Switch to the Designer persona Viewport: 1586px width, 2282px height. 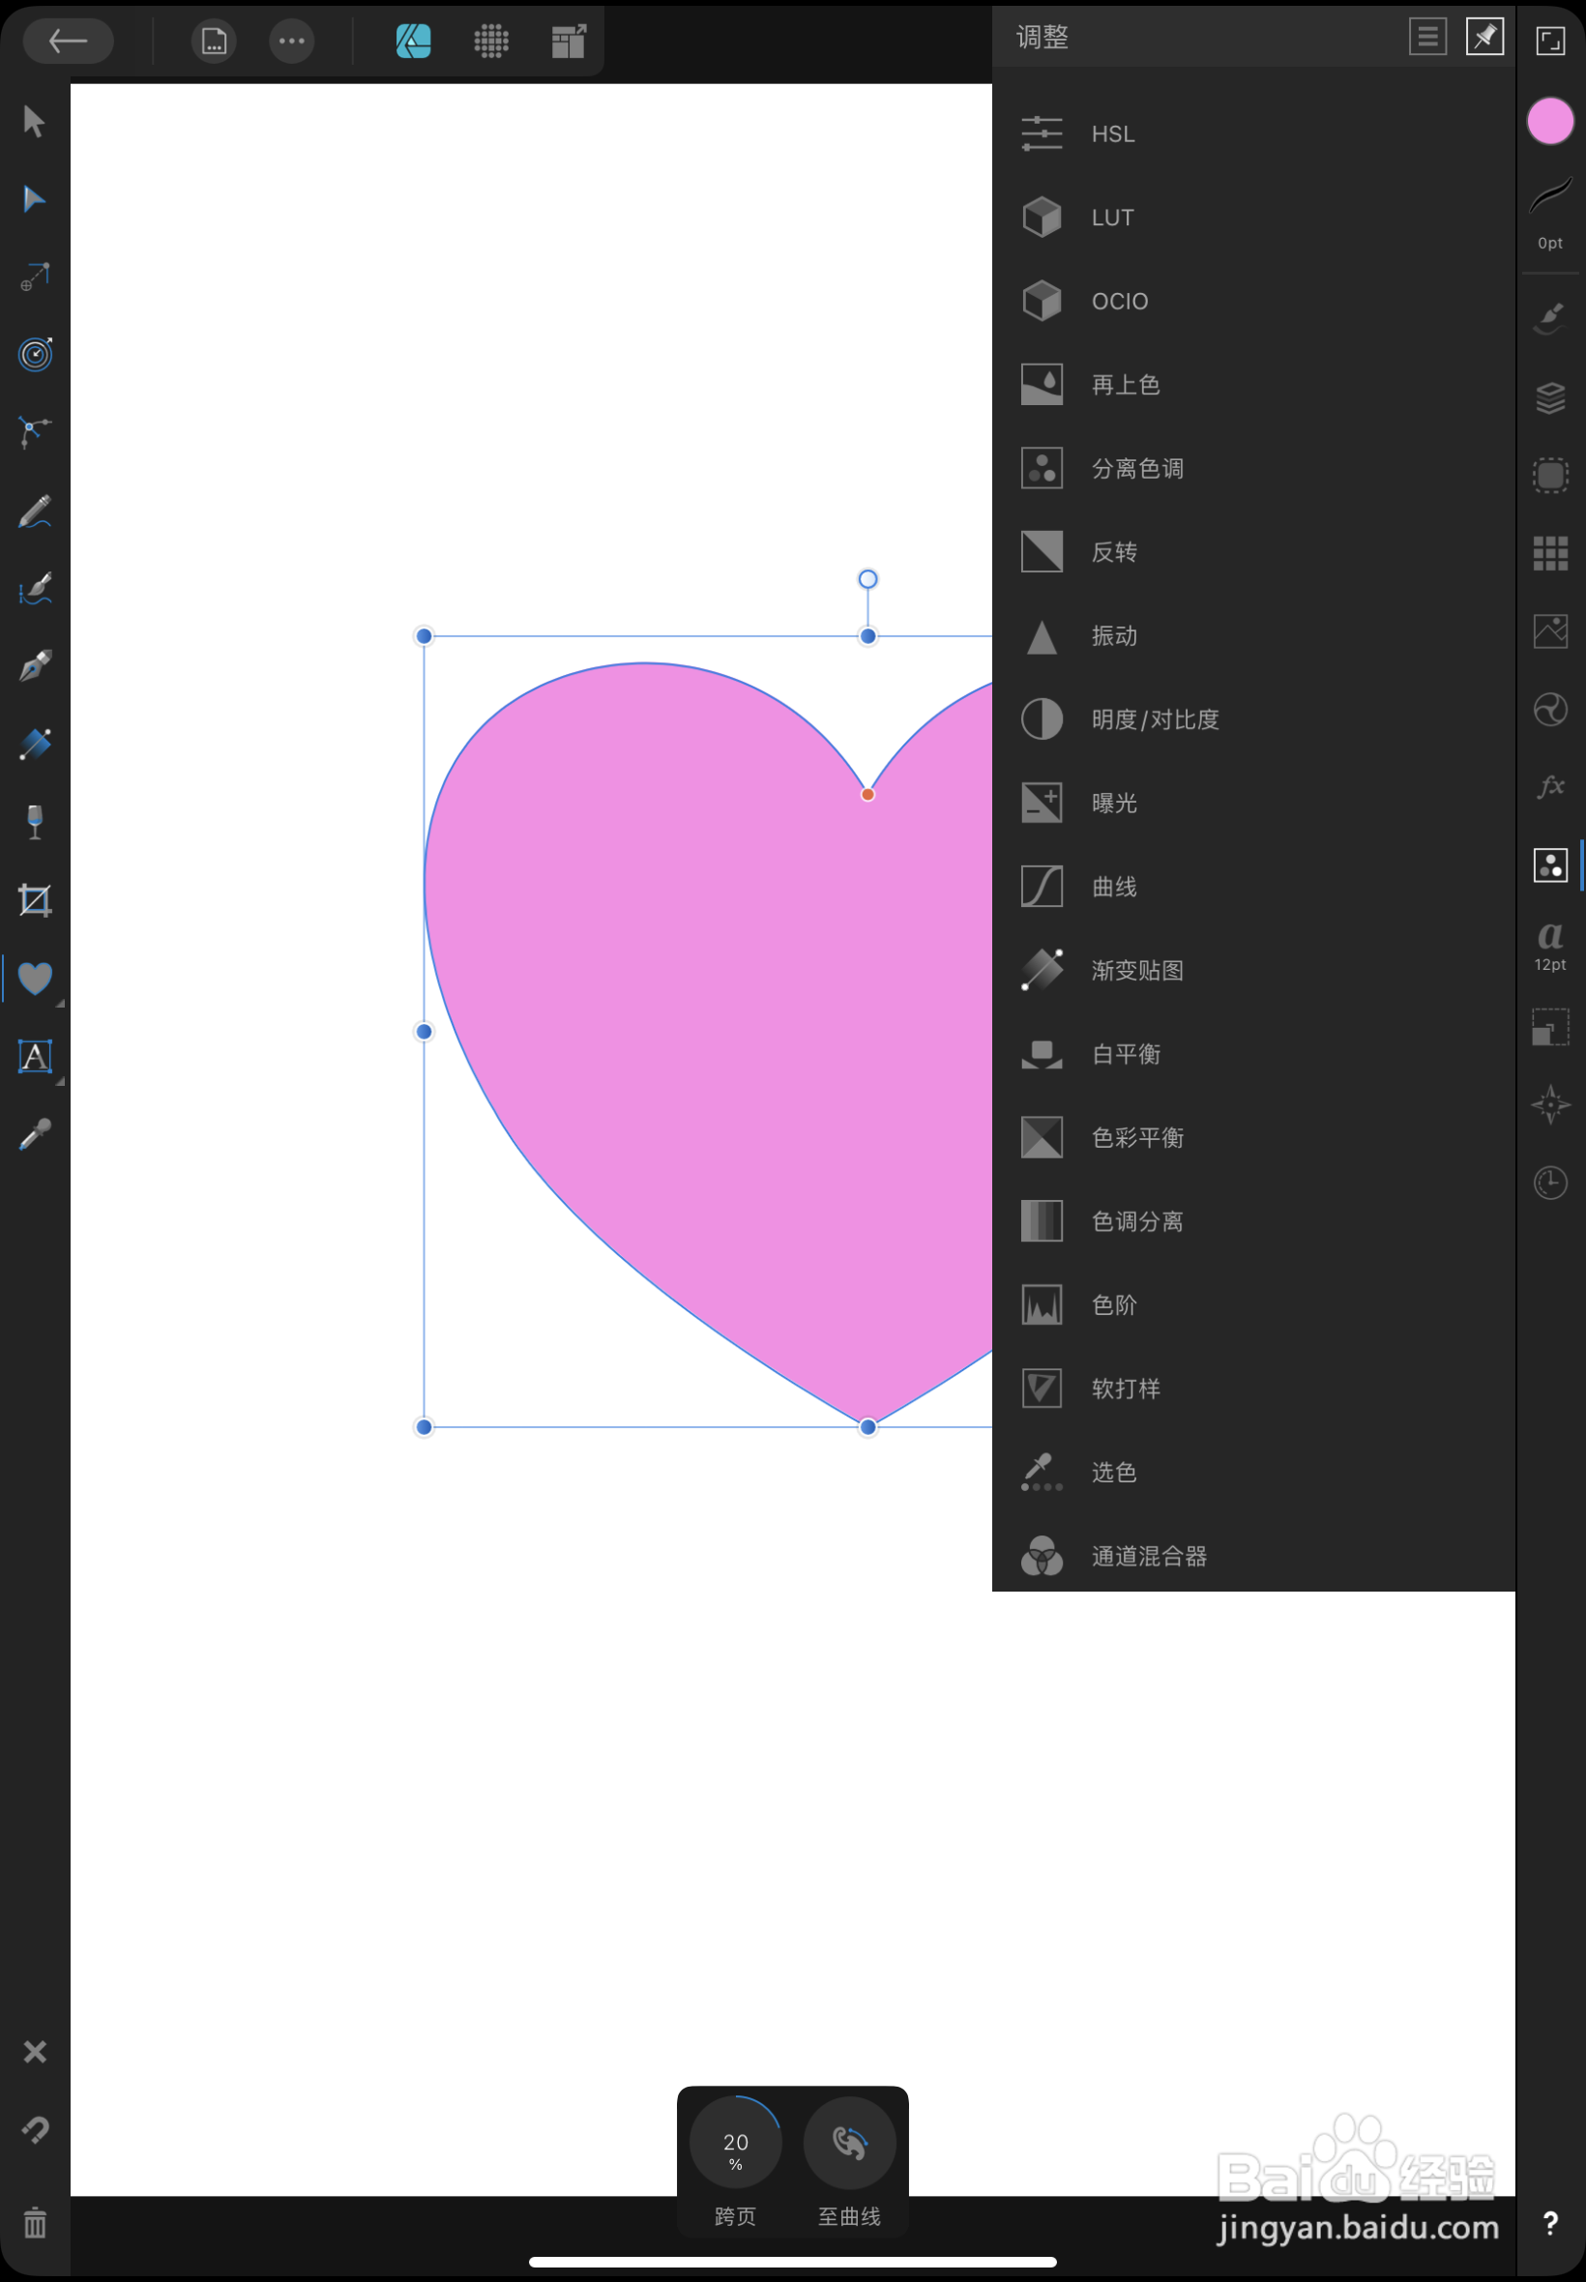[413, 41]
